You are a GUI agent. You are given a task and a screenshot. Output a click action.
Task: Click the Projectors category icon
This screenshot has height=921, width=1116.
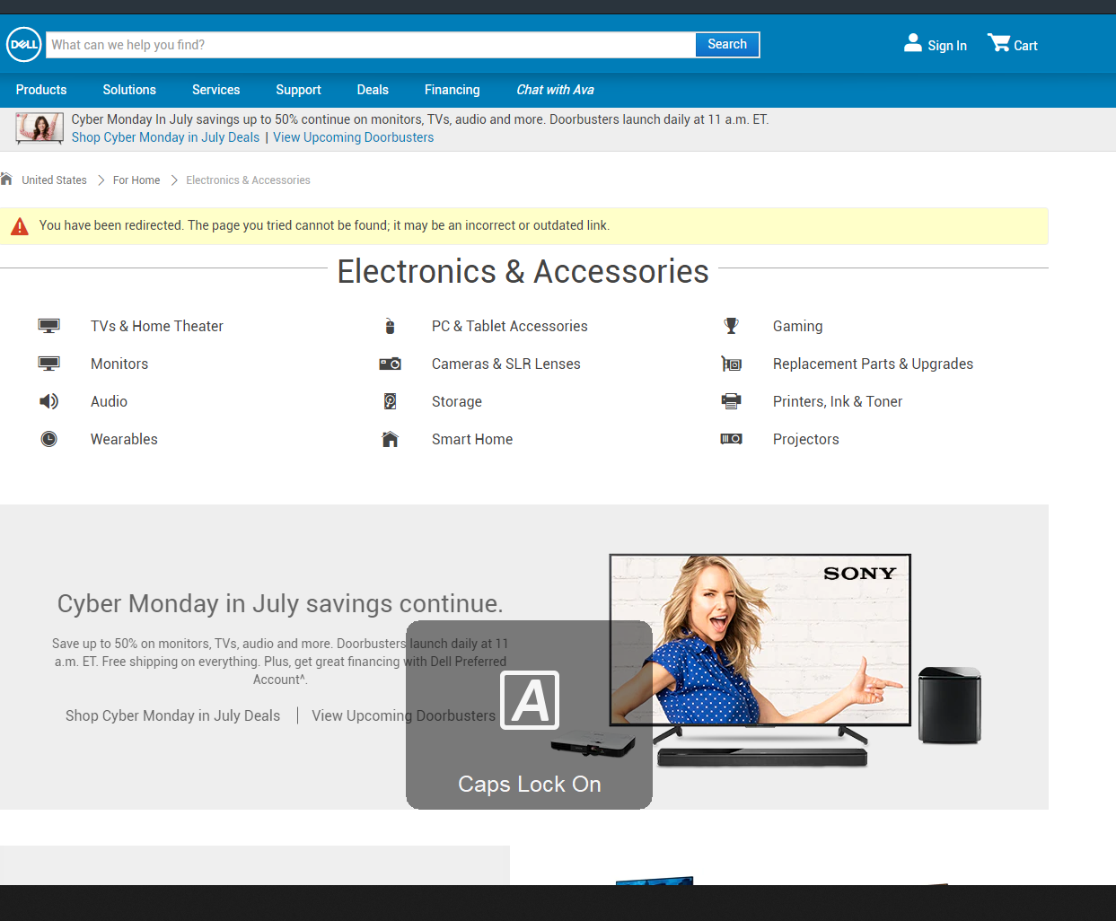tap(731, 439)
